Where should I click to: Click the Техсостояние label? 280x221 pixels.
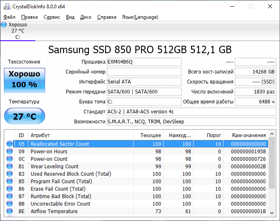pos(24,62)
